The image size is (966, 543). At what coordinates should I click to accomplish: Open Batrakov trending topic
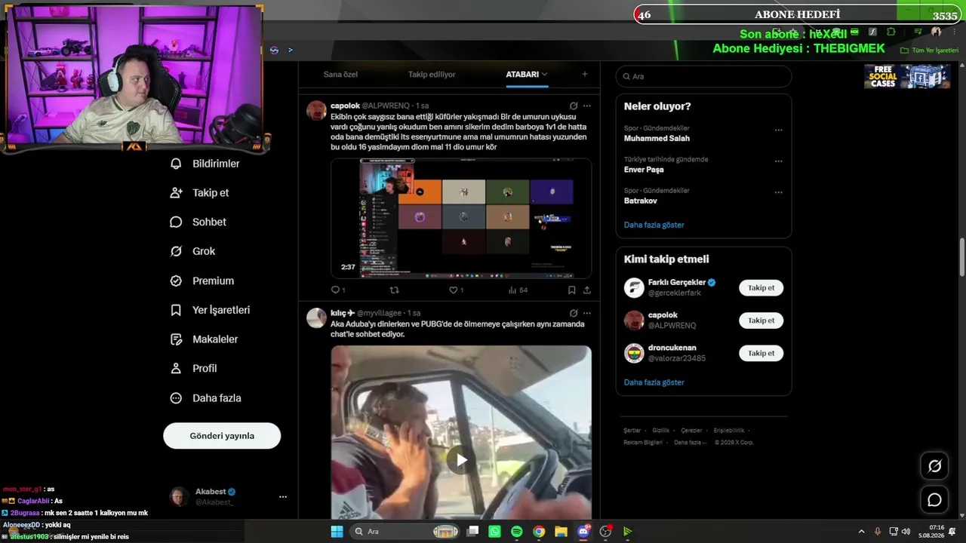point(640,201)
